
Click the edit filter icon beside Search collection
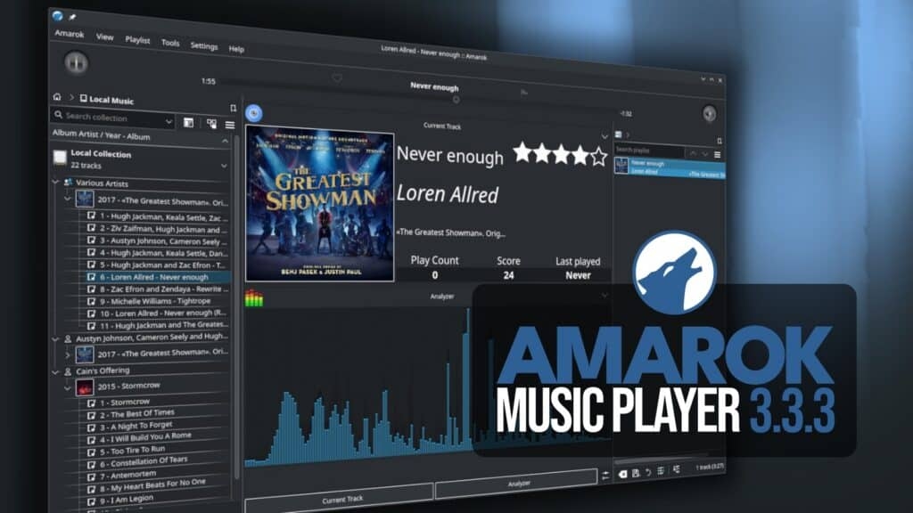pos(189,123)
